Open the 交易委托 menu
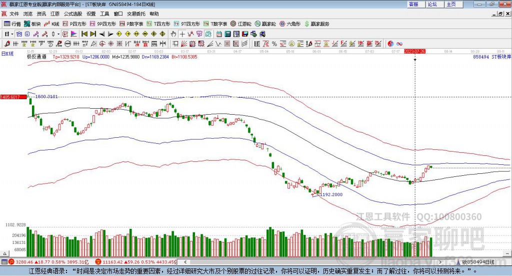 [x=136, y=14]
